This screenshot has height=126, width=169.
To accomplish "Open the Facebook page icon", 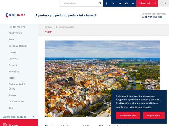I will click(x=107, y=3).
